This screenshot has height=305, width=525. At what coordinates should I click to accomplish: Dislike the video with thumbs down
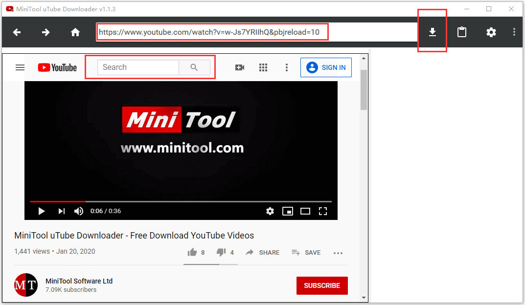click(221, 252)
